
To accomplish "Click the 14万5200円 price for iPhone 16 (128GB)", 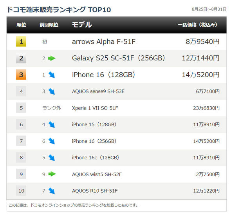I will (x=200, y=75).
